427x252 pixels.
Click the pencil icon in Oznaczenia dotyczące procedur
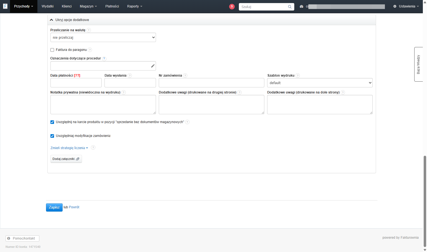click(153, 66)
